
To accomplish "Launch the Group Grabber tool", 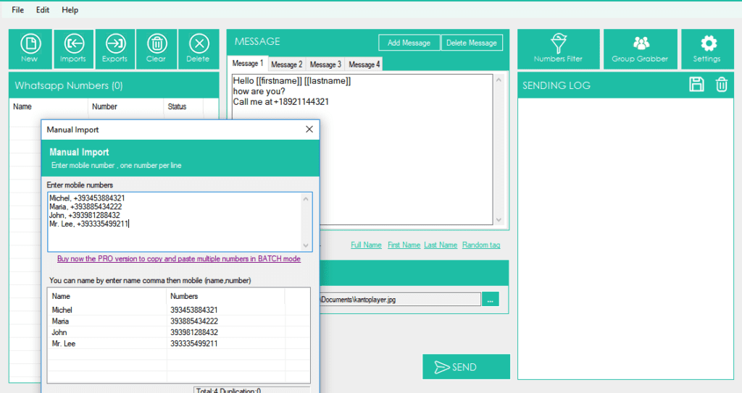I will click(x=640, y=49).
